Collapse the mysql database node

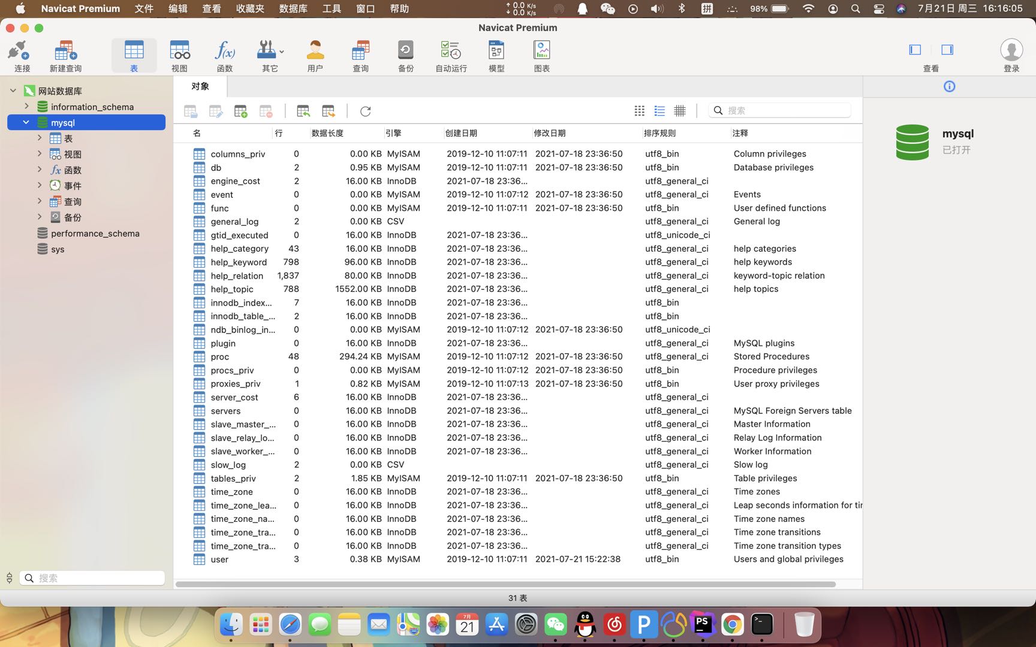click(x=26, y=122)
